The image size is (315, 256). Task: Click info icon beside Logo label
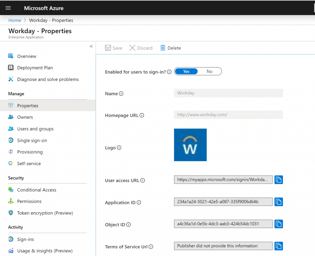click(x=119, y=148)
